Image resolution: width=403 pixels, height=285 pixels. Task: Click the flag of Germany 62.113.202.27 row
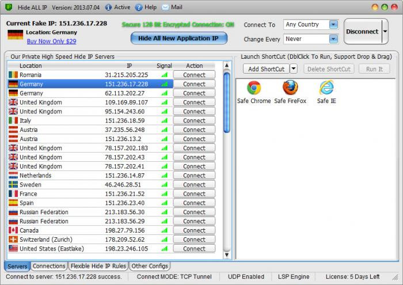tap(13, 93)
